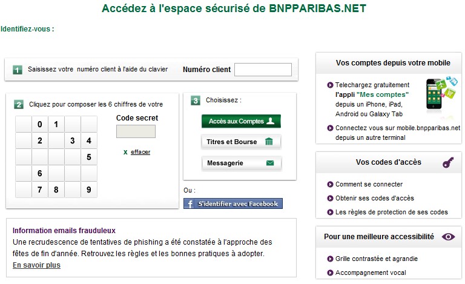
Task: Click the Accès aux Comptes button
Action: tap(241, 121)
